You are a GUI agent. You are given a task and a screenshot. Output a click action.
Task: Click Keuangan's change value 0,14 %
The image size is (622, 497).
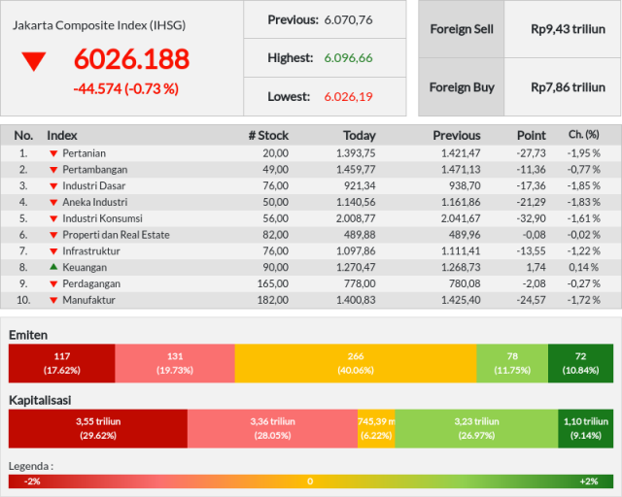pos(583,268)
